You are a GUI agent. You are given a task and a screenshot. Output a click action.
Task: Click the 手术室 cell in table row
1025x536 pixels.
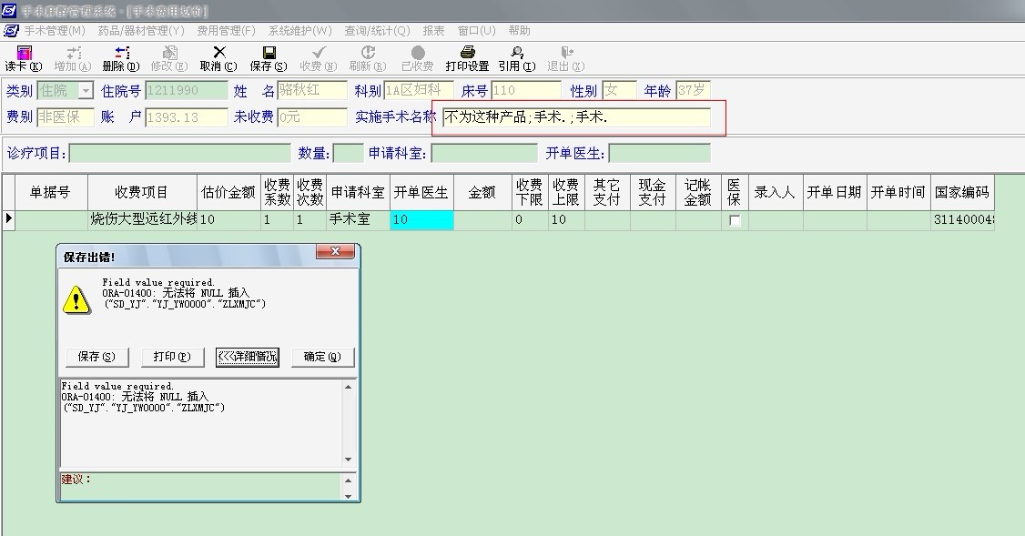(x=359, y=220)
